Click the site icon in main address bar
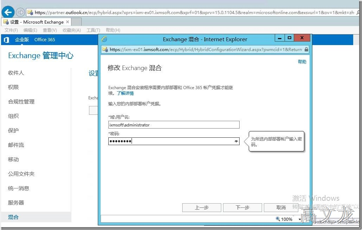This screenshot has width=362, height=230. click(x=30, y=12)
